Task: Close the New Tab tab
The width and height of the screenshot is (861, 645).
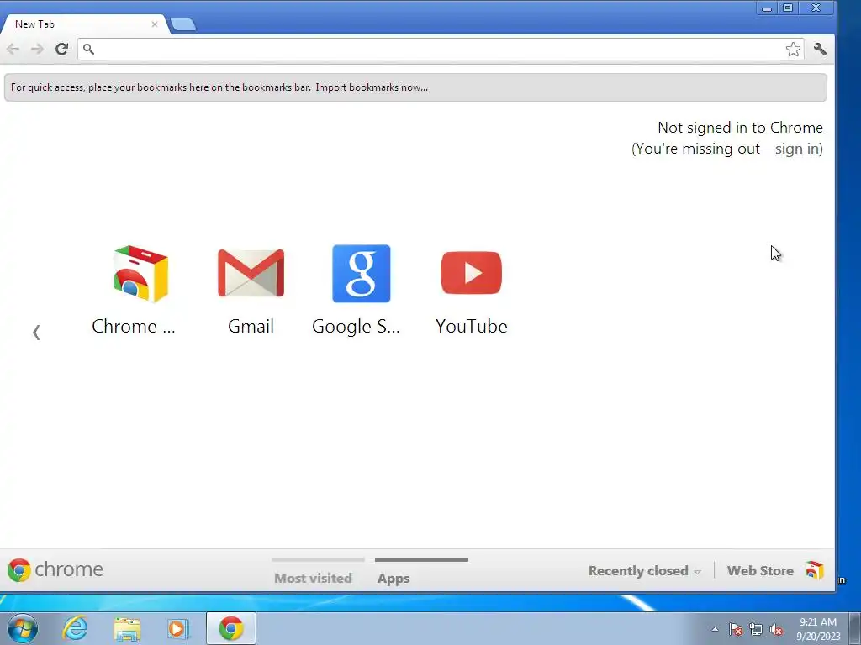Action: pyautogui.click(x=155, y=24)
